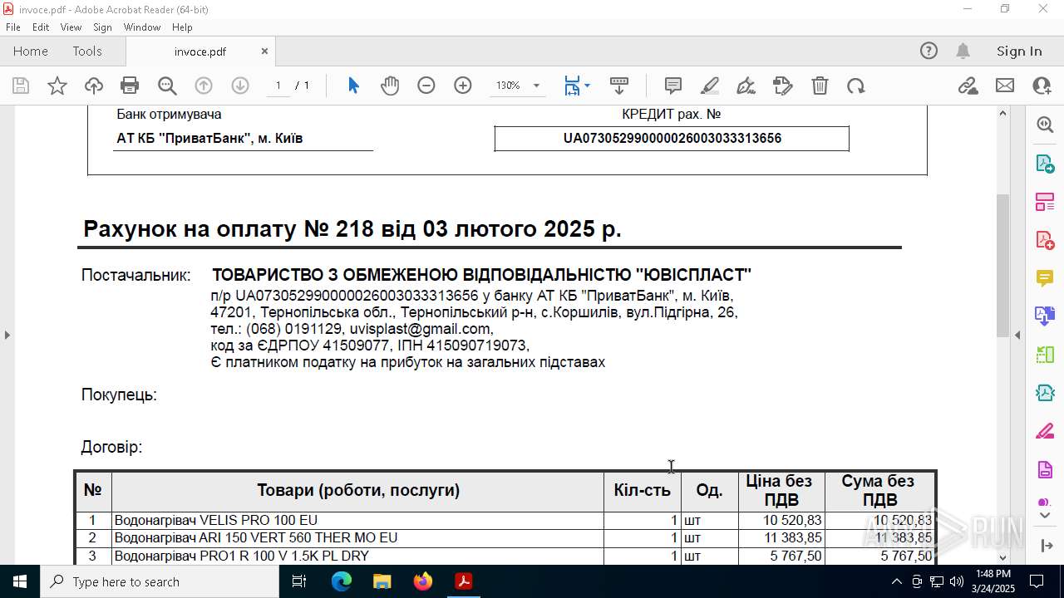Open Compress PDF tool in sidebar
Image resolution: width=1064 pixels, height=598 pixels.
(1045, 393)
